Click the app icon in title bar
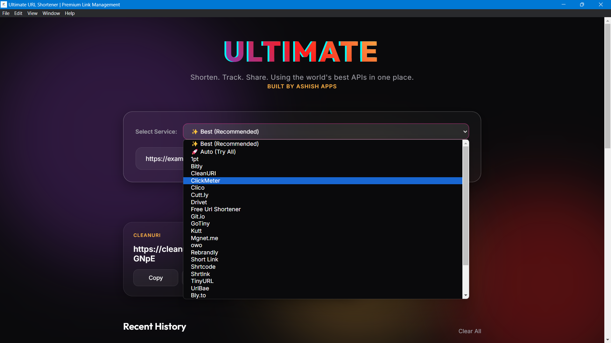 coord(4,4)
